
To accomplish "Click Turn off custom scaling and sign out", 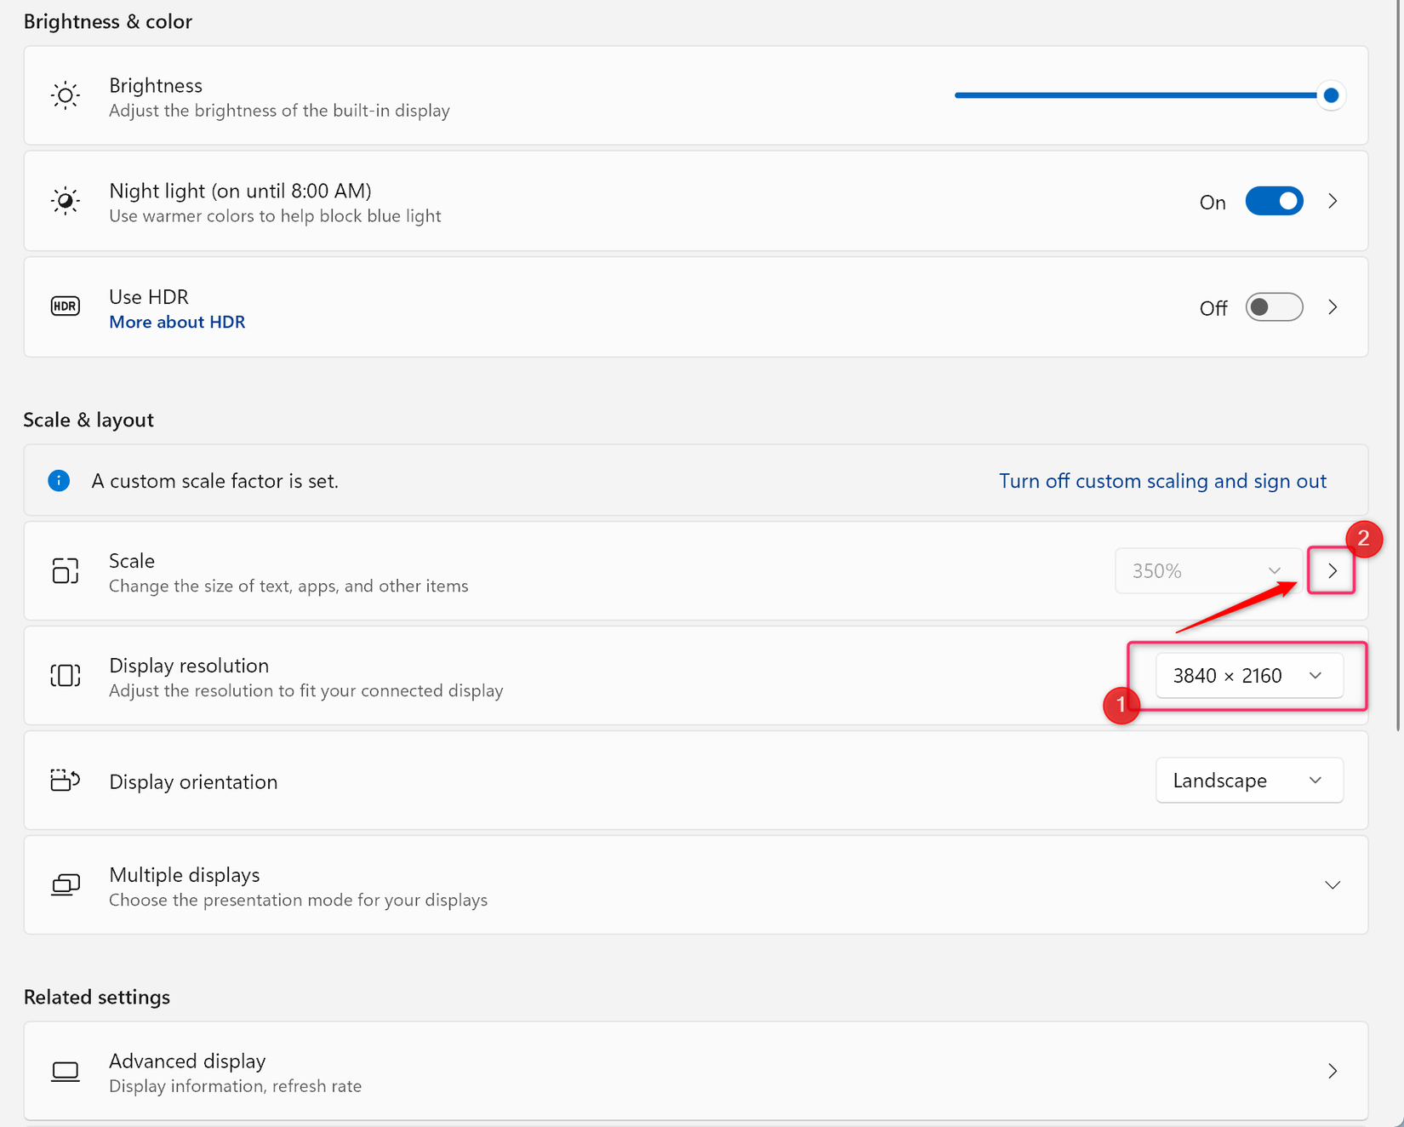I will (1162, 480).
